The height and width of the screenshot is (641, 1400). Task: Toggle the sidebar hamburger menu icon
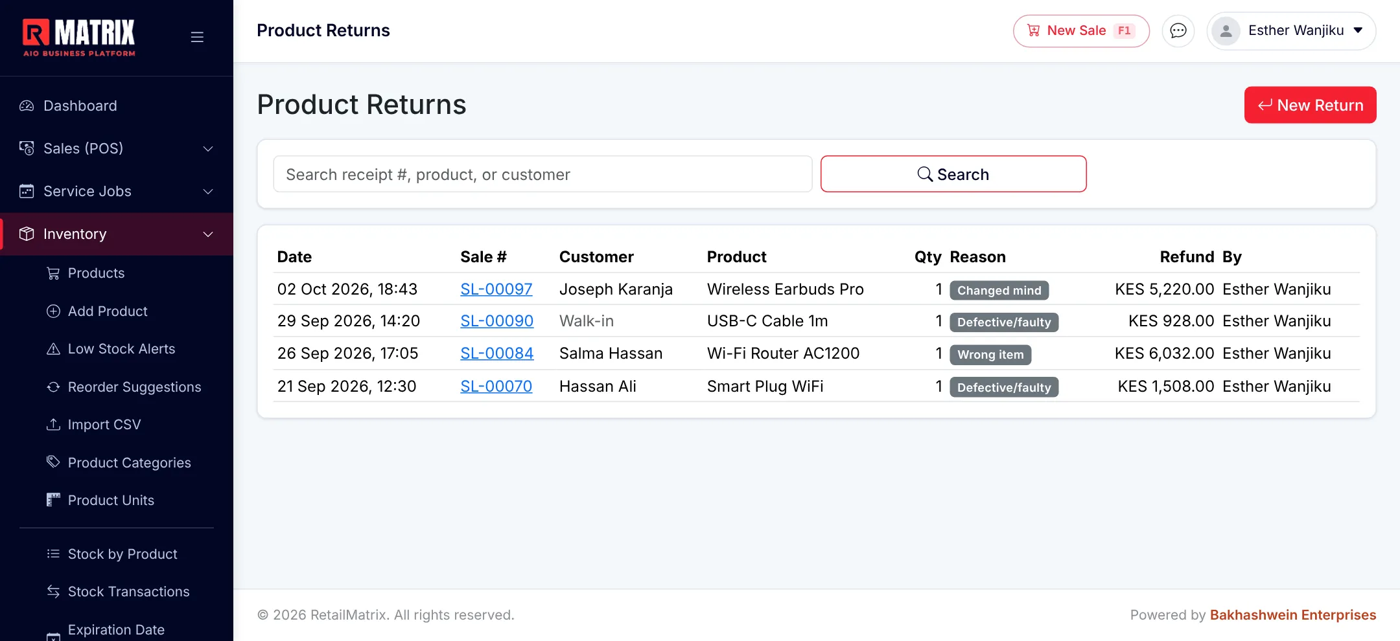(x=197, y=37)
